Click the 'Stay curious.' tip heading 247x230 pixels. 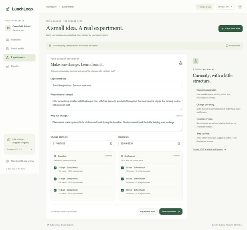[x=203, y=134]
